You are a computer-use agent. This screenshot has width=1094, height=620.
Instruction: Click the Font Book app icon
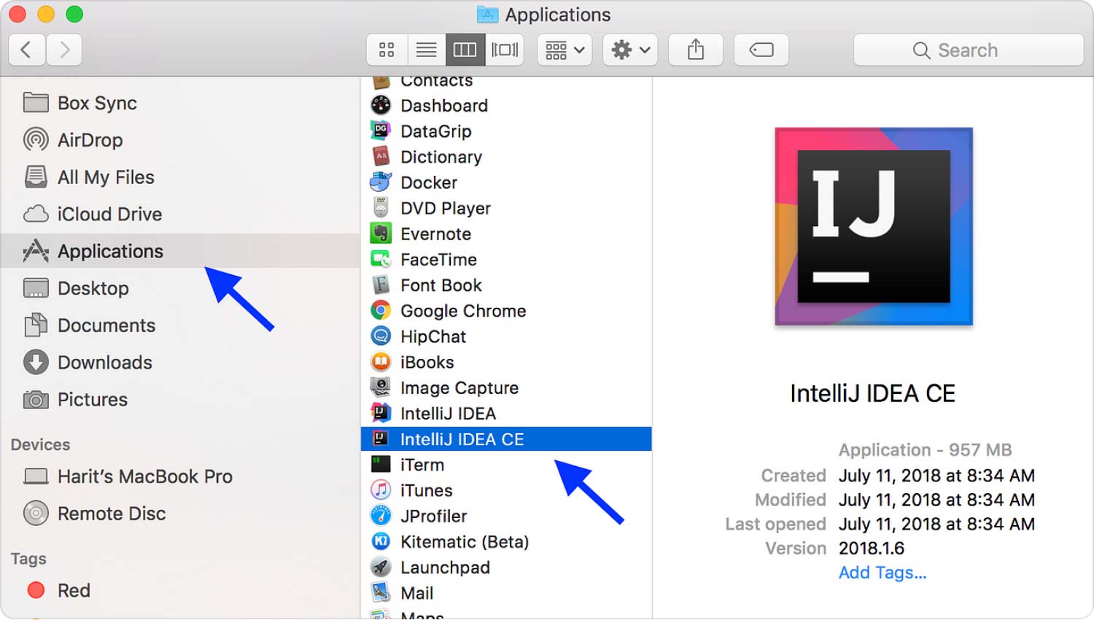click(381, 284)
